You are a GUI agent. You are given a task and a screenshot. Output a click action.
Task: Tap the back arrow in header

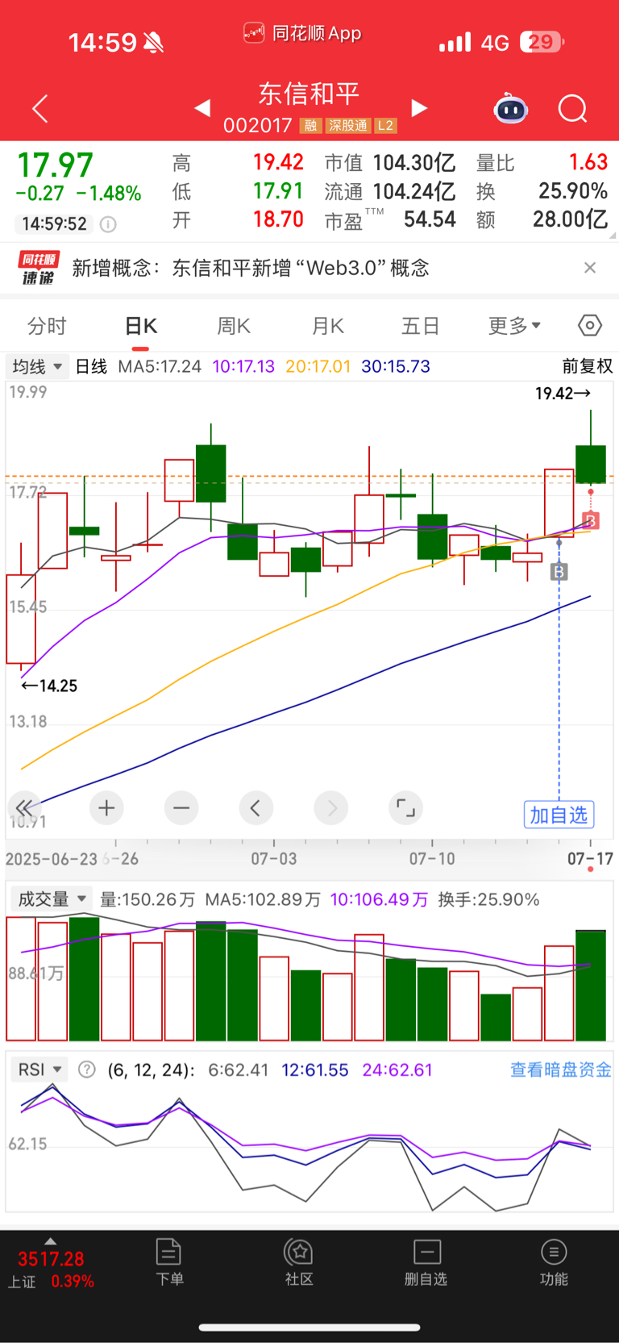(40, 109)
